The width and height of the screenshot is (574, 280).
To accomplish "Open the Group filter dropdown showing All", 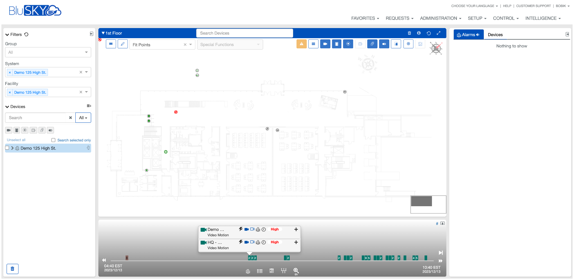I will [48, 52].
